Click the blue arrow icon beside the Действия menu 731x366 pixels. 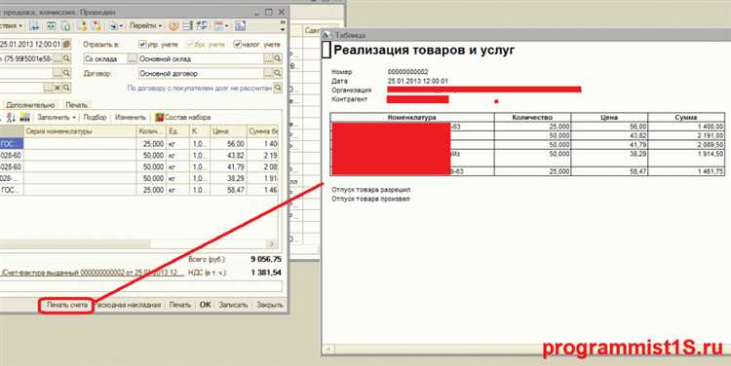pos(34,26)
